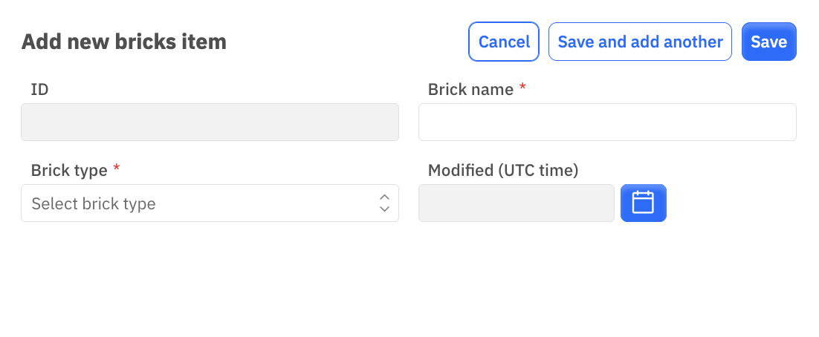Click the red asterisk beside Brick type
Viewport: 819px width, 337px height.
[x=117, y=168]
